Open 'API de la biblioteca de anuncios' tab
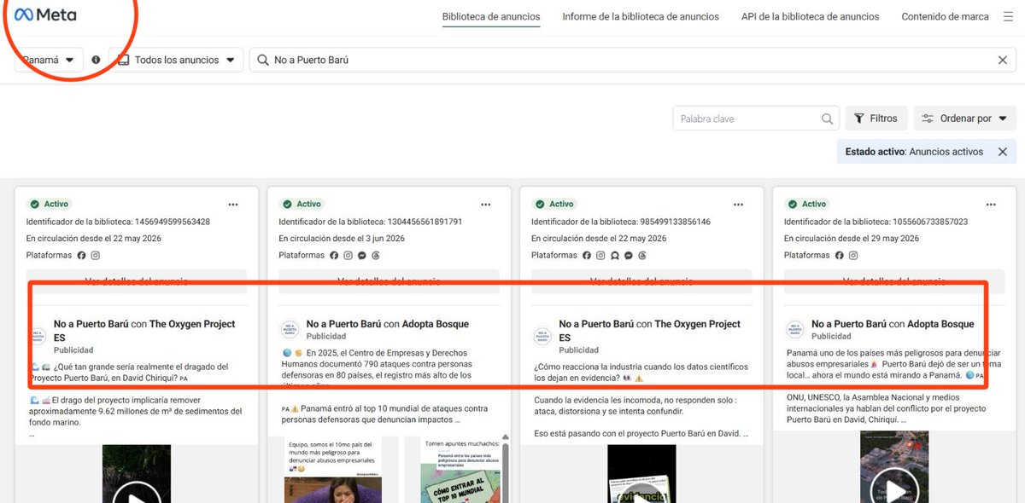 (x=810, y=16)
